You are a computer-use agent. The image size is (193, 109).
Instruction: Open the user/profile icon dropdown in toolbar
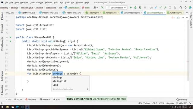click(95, 8)
